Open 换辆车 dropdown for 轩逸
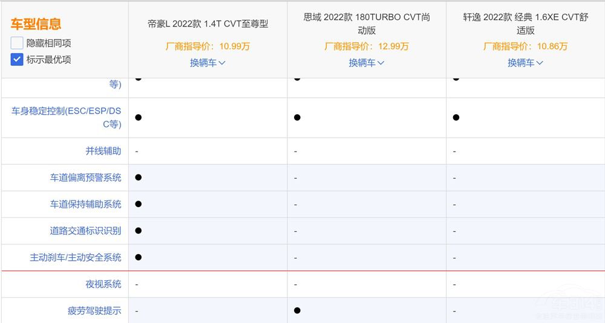605x323 pixels. tap(526, 63)
